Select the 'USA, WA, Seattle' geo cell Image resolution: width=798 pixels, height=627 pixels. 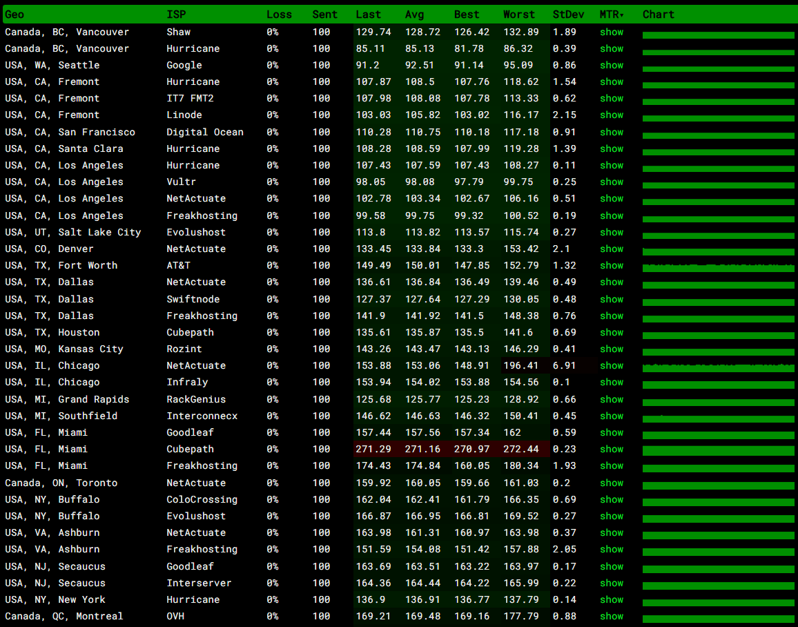[52, 65]
